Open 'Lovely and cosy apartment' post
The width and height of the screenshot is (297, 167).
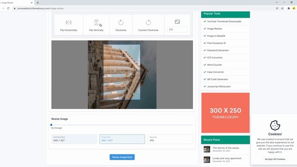[x=227, y=158]
